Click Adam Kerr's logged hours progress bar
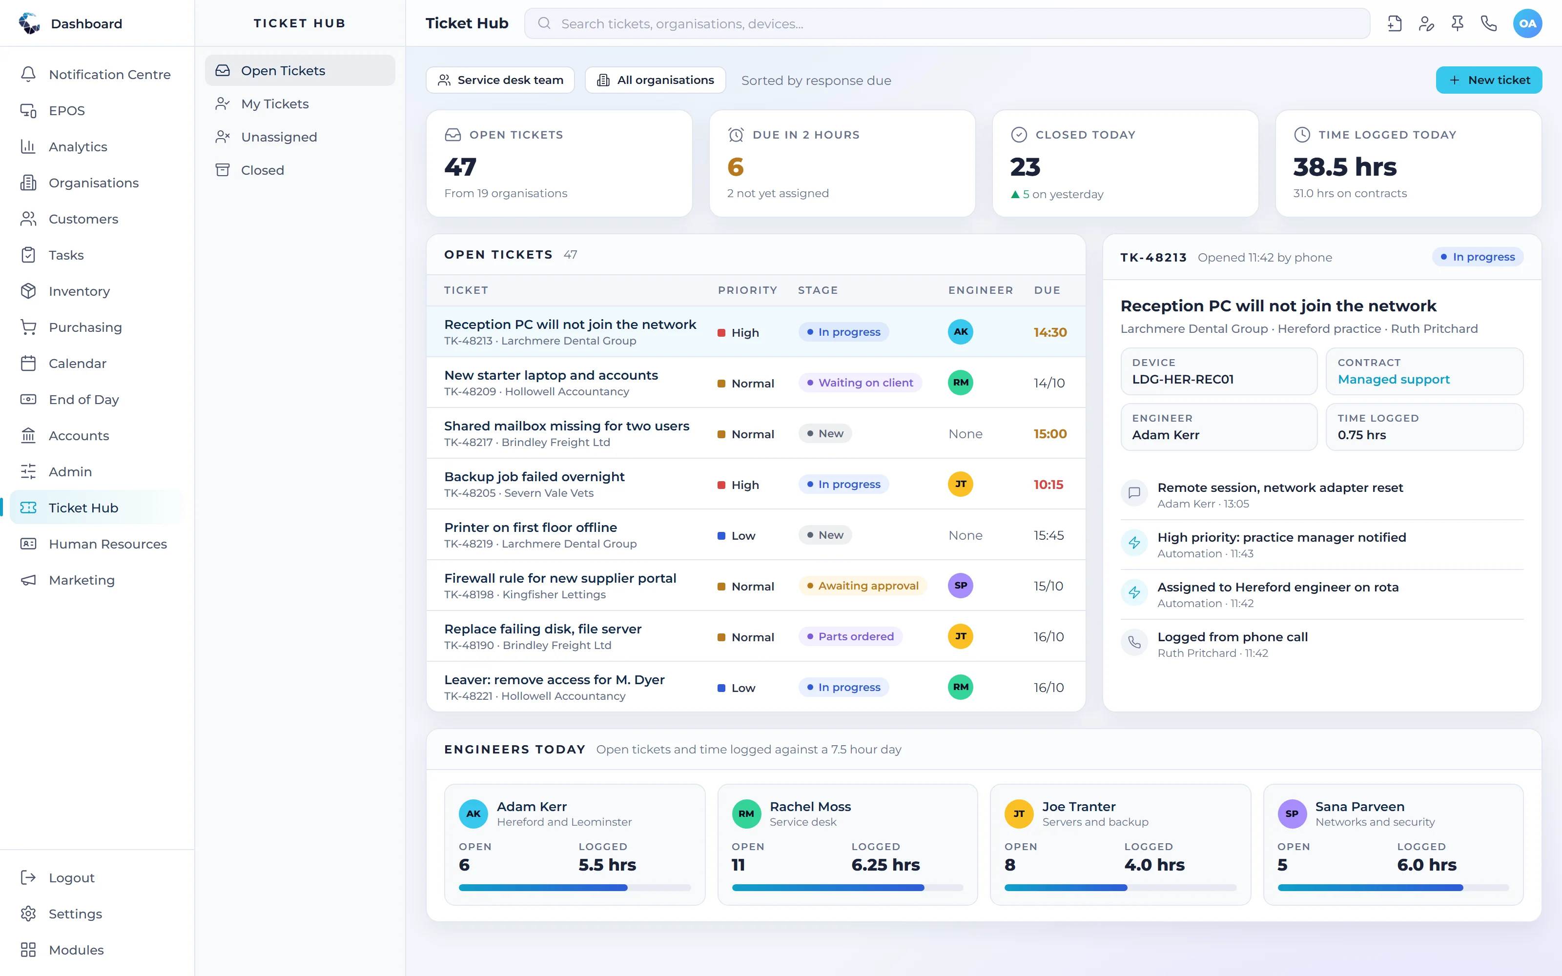Image resolution: width=1562 pixels, height=976 pixels. click(x=575, y=888)
